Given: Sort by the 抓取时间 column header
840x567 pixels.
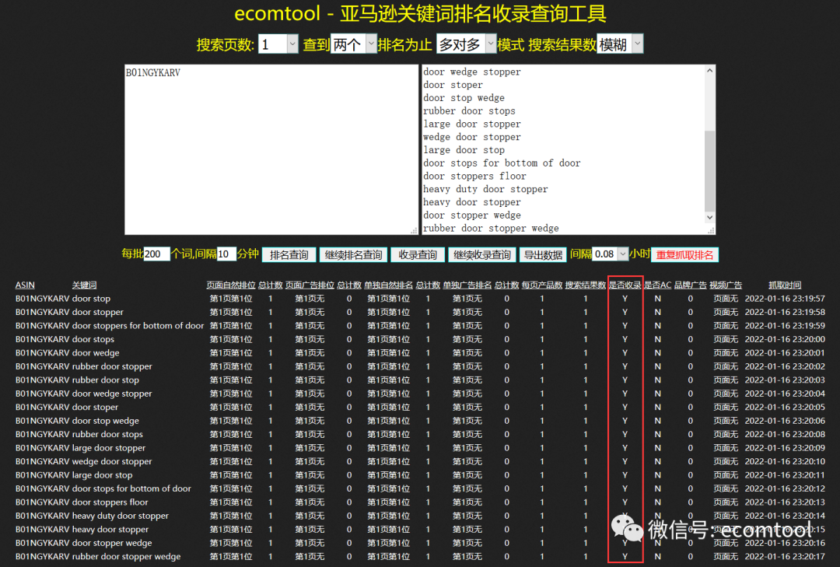Looking at the screenshot, I should (785, 285).
